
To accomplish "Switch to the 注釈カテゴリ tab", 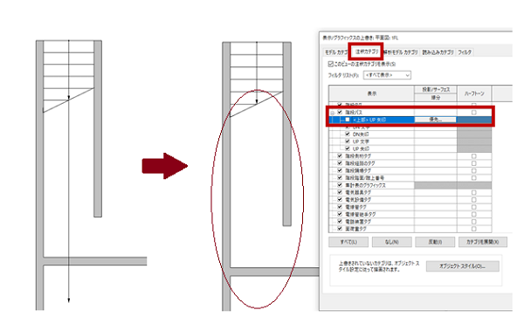I will [x=367, y=52].
